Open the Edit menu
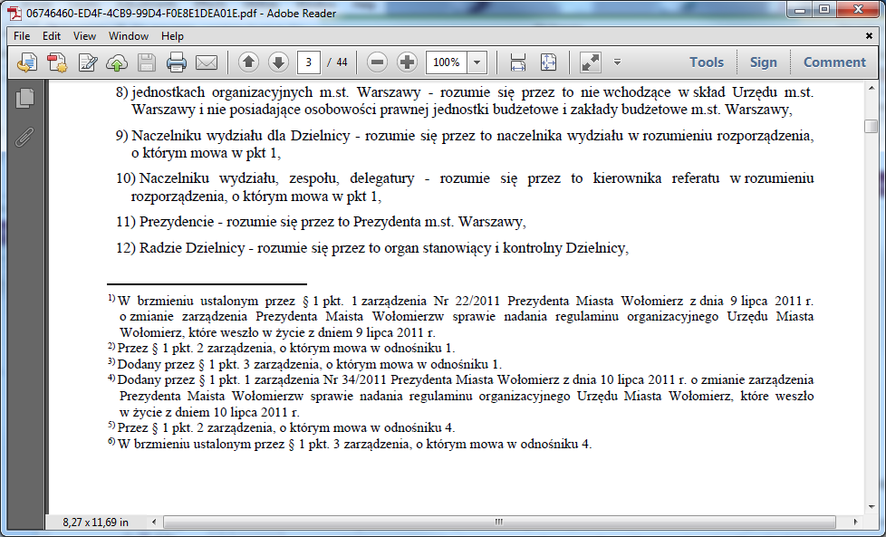This screenshot has width=886, height=537. point(52,35)
